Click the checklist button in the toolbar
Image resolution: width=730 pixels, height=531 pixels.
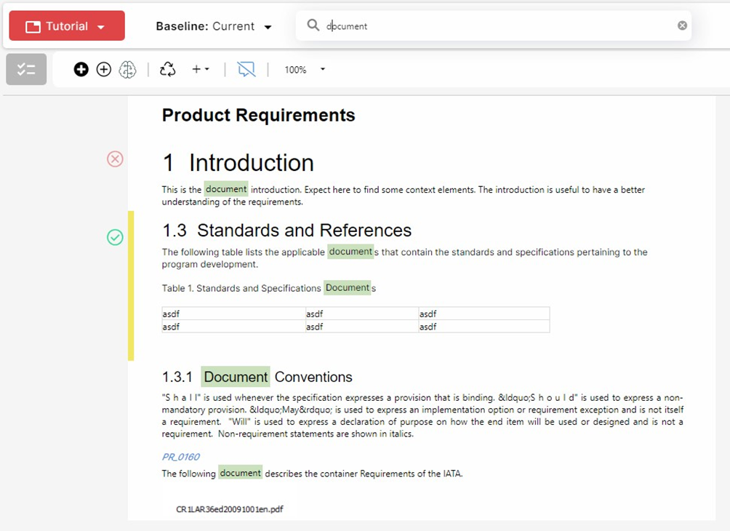pos(26,70)
